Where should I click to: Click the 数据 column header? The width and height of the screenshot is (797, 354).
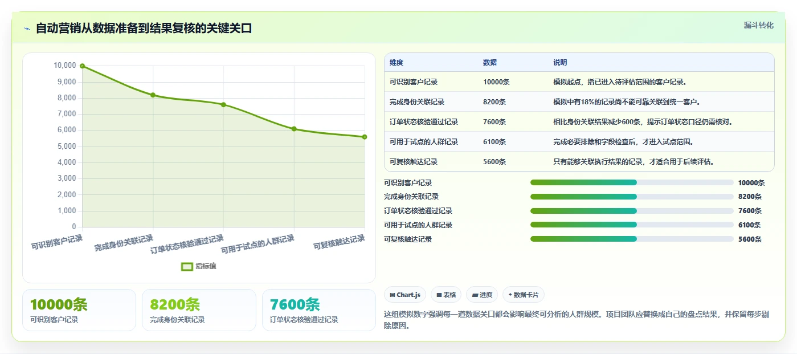tap(490, 63)
